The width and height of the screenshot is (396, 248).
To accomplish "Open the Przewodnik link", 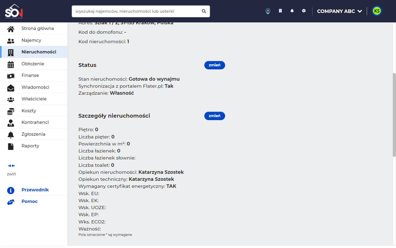I will (x=35, y=190).
